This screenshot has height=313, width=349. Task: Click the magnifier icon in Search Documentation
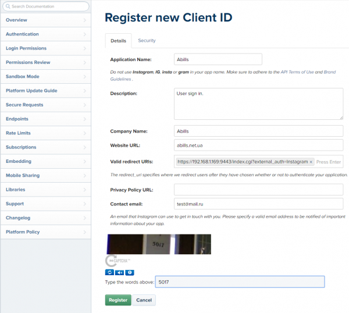(8, 6)
